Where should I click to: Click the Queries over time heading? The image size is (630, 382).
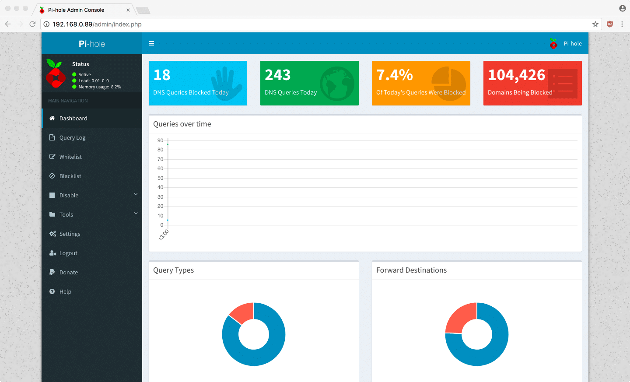click(x=182, y=124)
